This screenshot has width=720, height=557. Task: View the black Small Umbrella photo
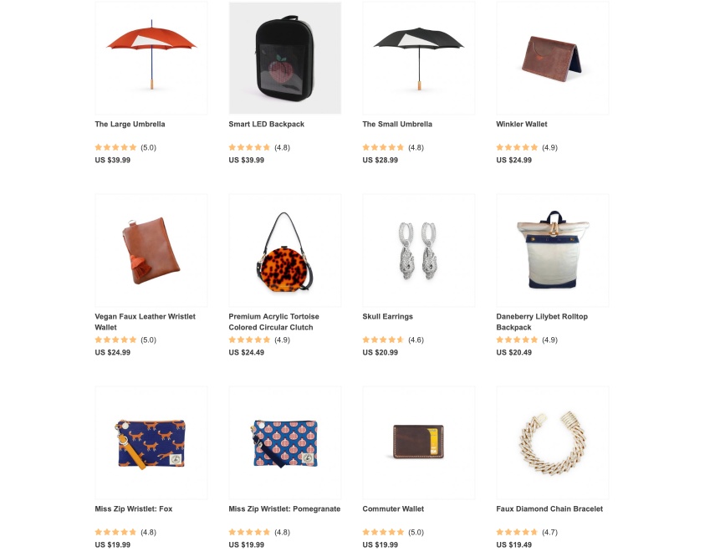(x=419, y=58)
